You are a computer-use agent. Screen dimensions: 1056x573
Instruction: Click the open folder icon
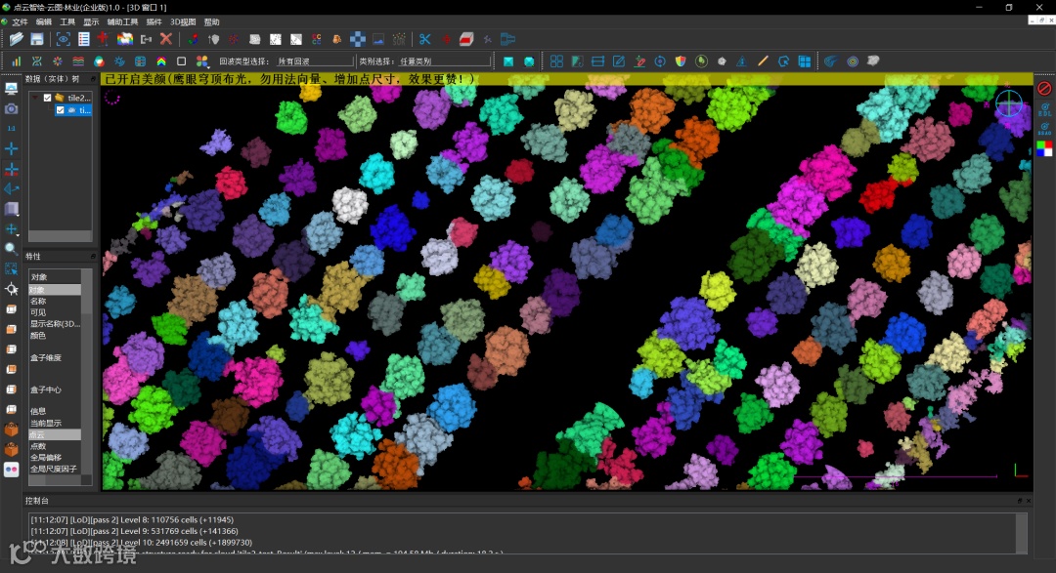point(17,39)
